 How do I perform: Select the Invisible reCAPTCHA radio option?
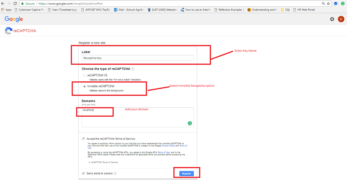click(84, 86)
